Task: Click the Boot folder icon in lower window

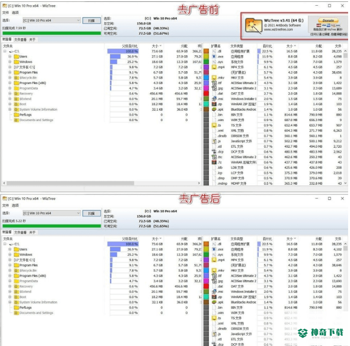Action: pos(16,297)
